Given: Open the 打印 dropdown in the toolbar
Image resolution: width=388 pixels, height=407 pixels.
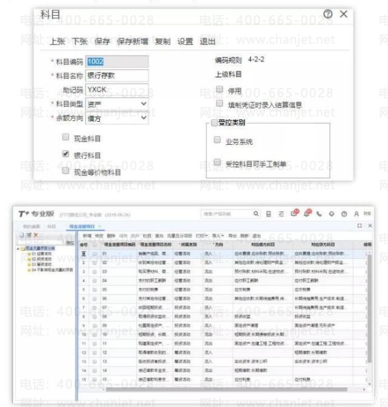Looking at the screenshot, I should 202,236.
